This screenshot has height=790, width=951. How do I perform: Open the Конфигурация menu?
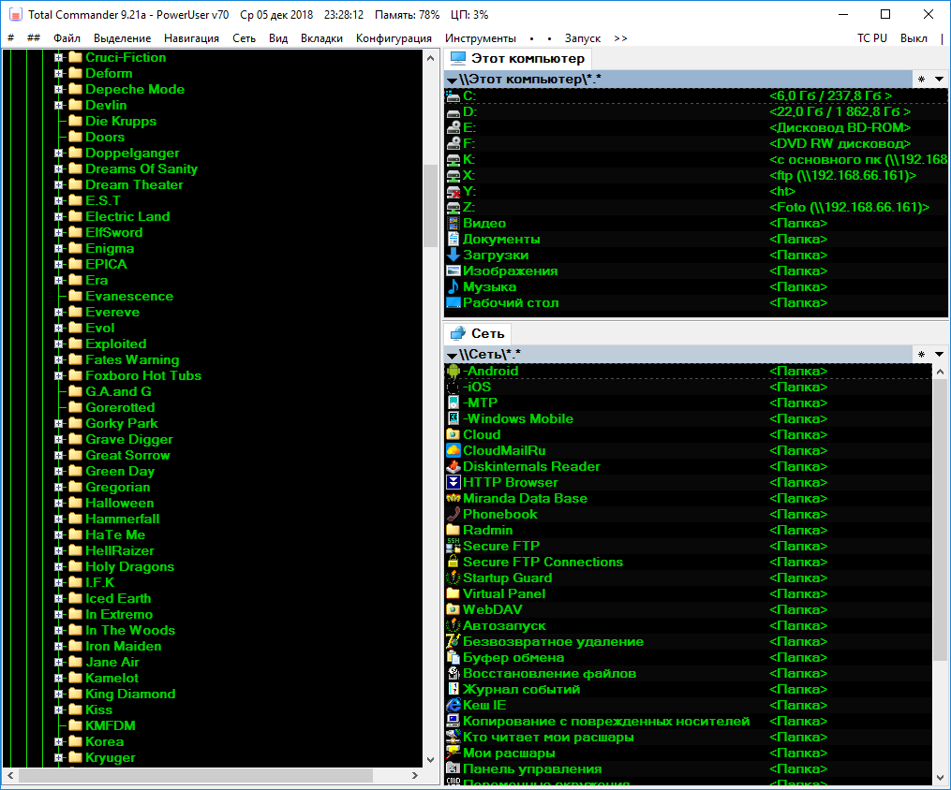[x=394, y=38]
